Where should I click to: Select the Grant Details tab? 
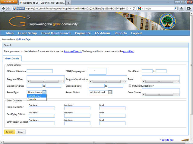tap(12, 58)
